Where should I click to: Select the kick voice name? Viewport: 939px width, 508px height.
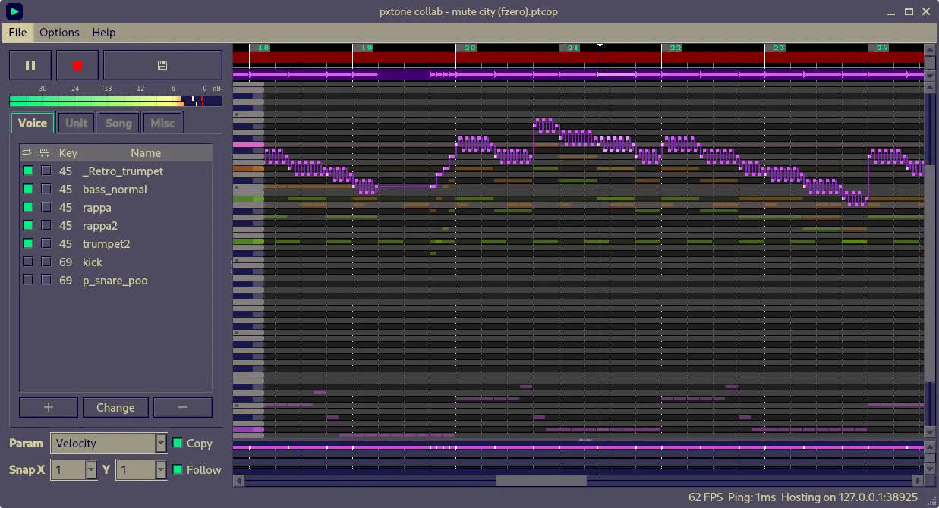tap(92, 262)
